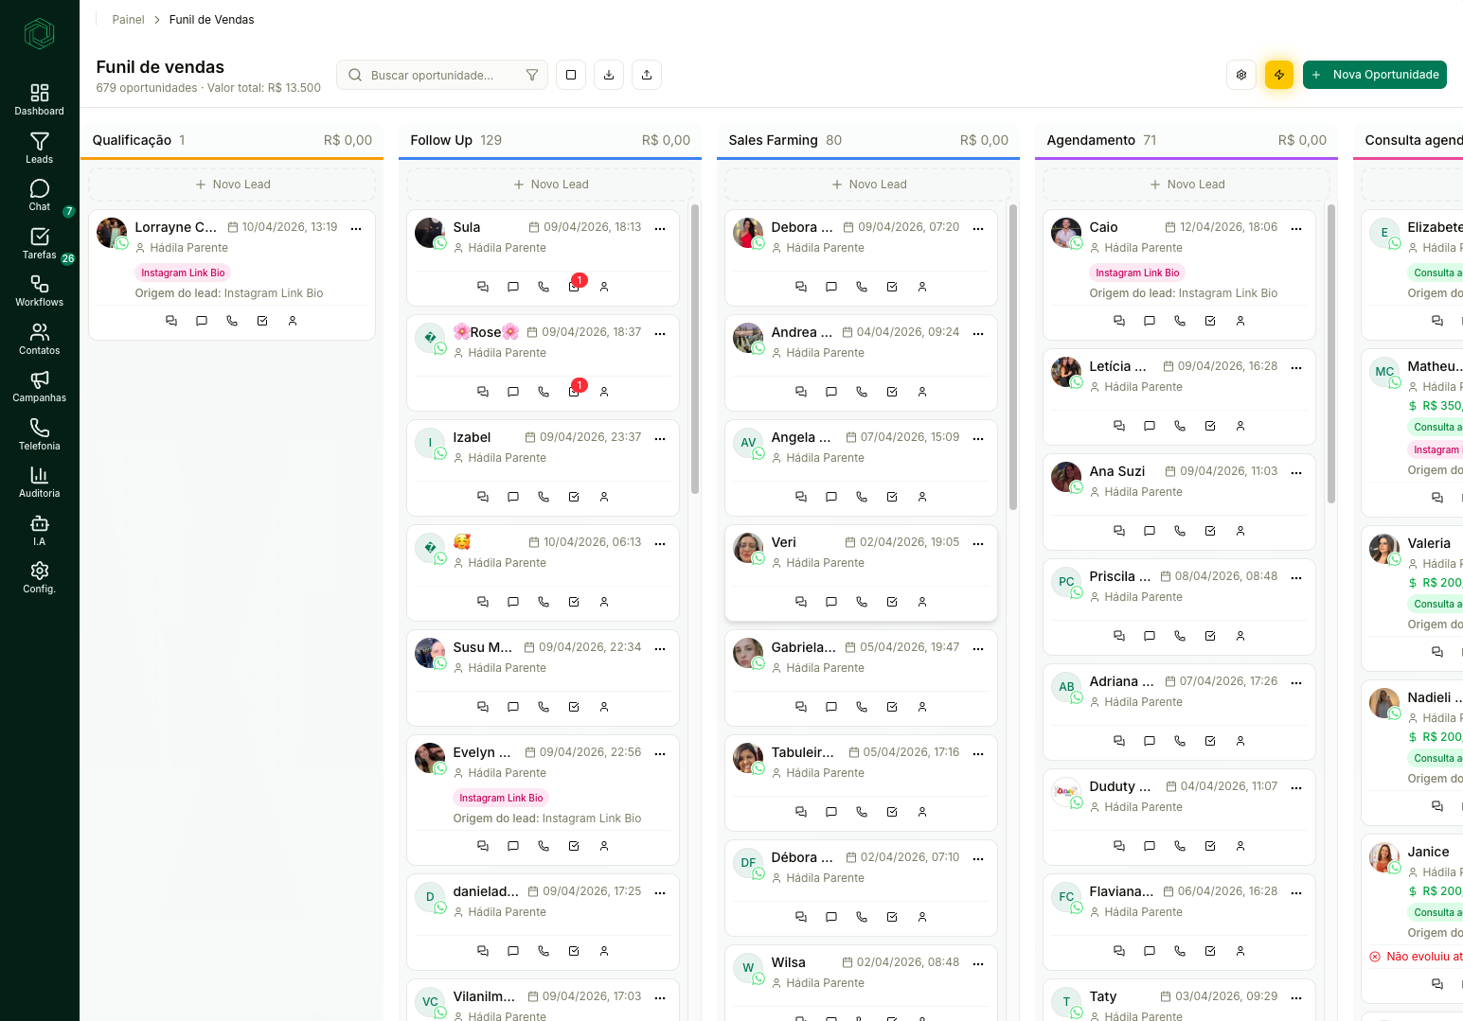Open Config. in the sidebar
Image resolution: width=1463 pixels, height=1021 pixels.
tap(40, 577)
